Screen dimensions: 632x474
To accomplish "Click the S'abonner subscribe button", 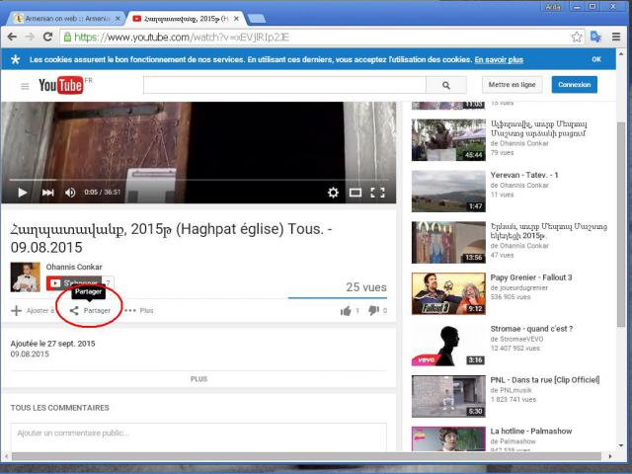I will coord(74,283).
